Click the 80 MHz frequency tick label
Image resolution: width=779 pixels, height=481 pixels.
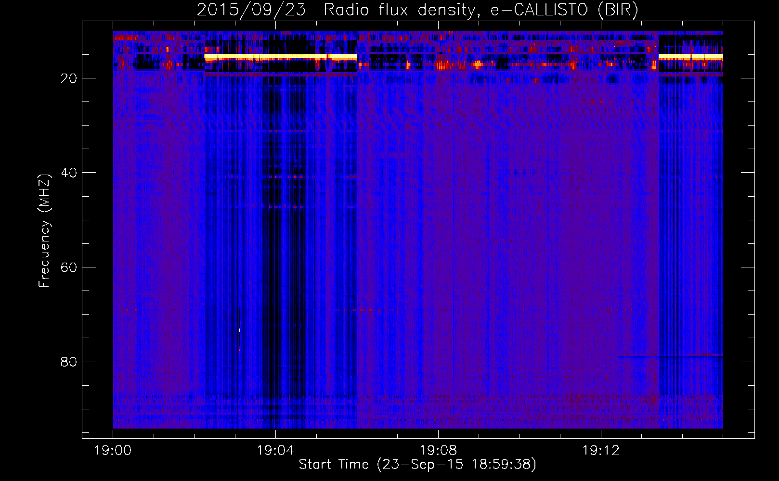click(x=69, y=362)
